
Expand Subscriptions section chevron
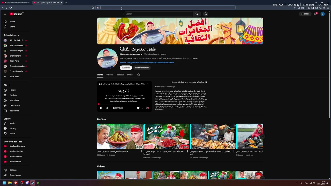point(18,35)
